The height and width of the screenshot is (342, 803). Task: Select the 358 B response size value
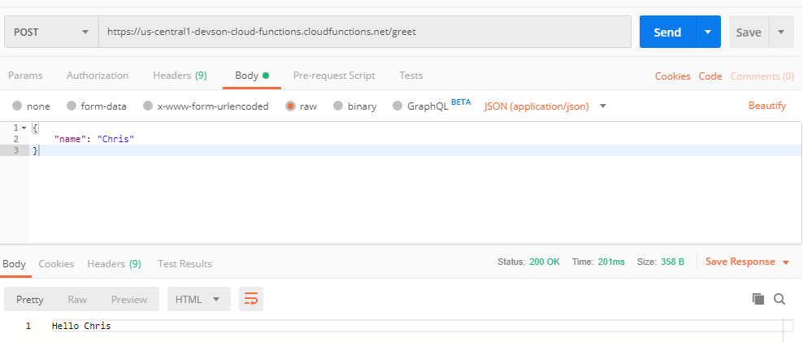coord(672,262)
